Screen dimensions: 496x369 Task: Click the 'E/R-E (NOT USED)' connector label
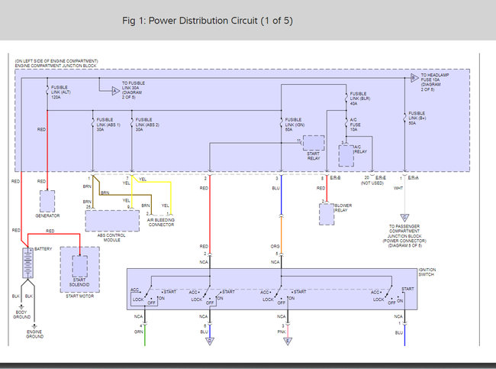click(x=373, y=180)
